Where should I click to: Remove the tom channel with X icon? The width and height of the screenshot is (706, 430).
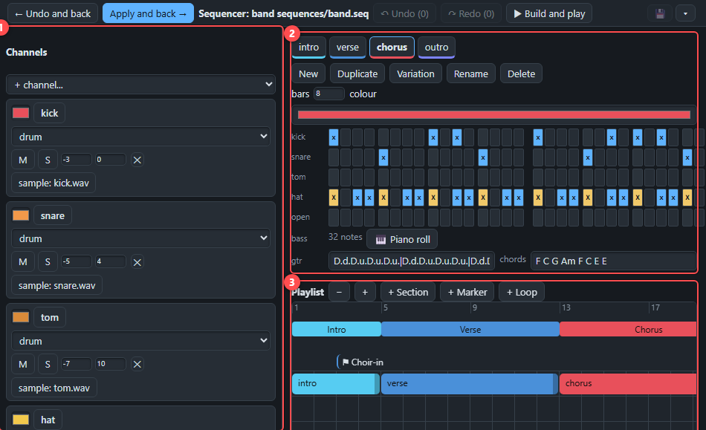click(x=137, y=364)
